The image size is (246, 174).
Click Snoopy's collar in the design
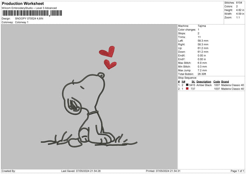[x=93, y=113]
